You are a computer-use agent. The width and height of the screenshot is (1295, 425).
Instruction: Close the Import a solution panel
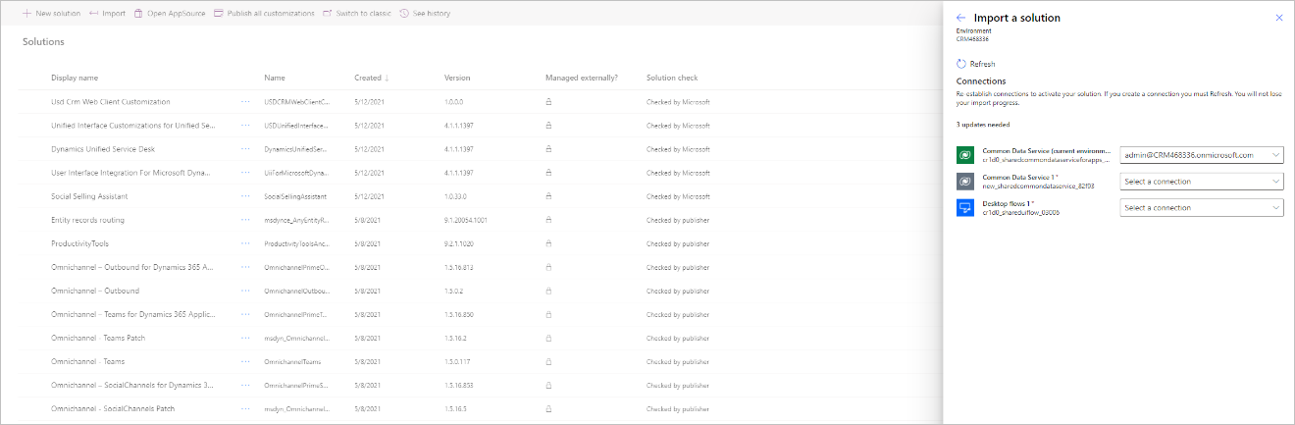click(1278, 18)
